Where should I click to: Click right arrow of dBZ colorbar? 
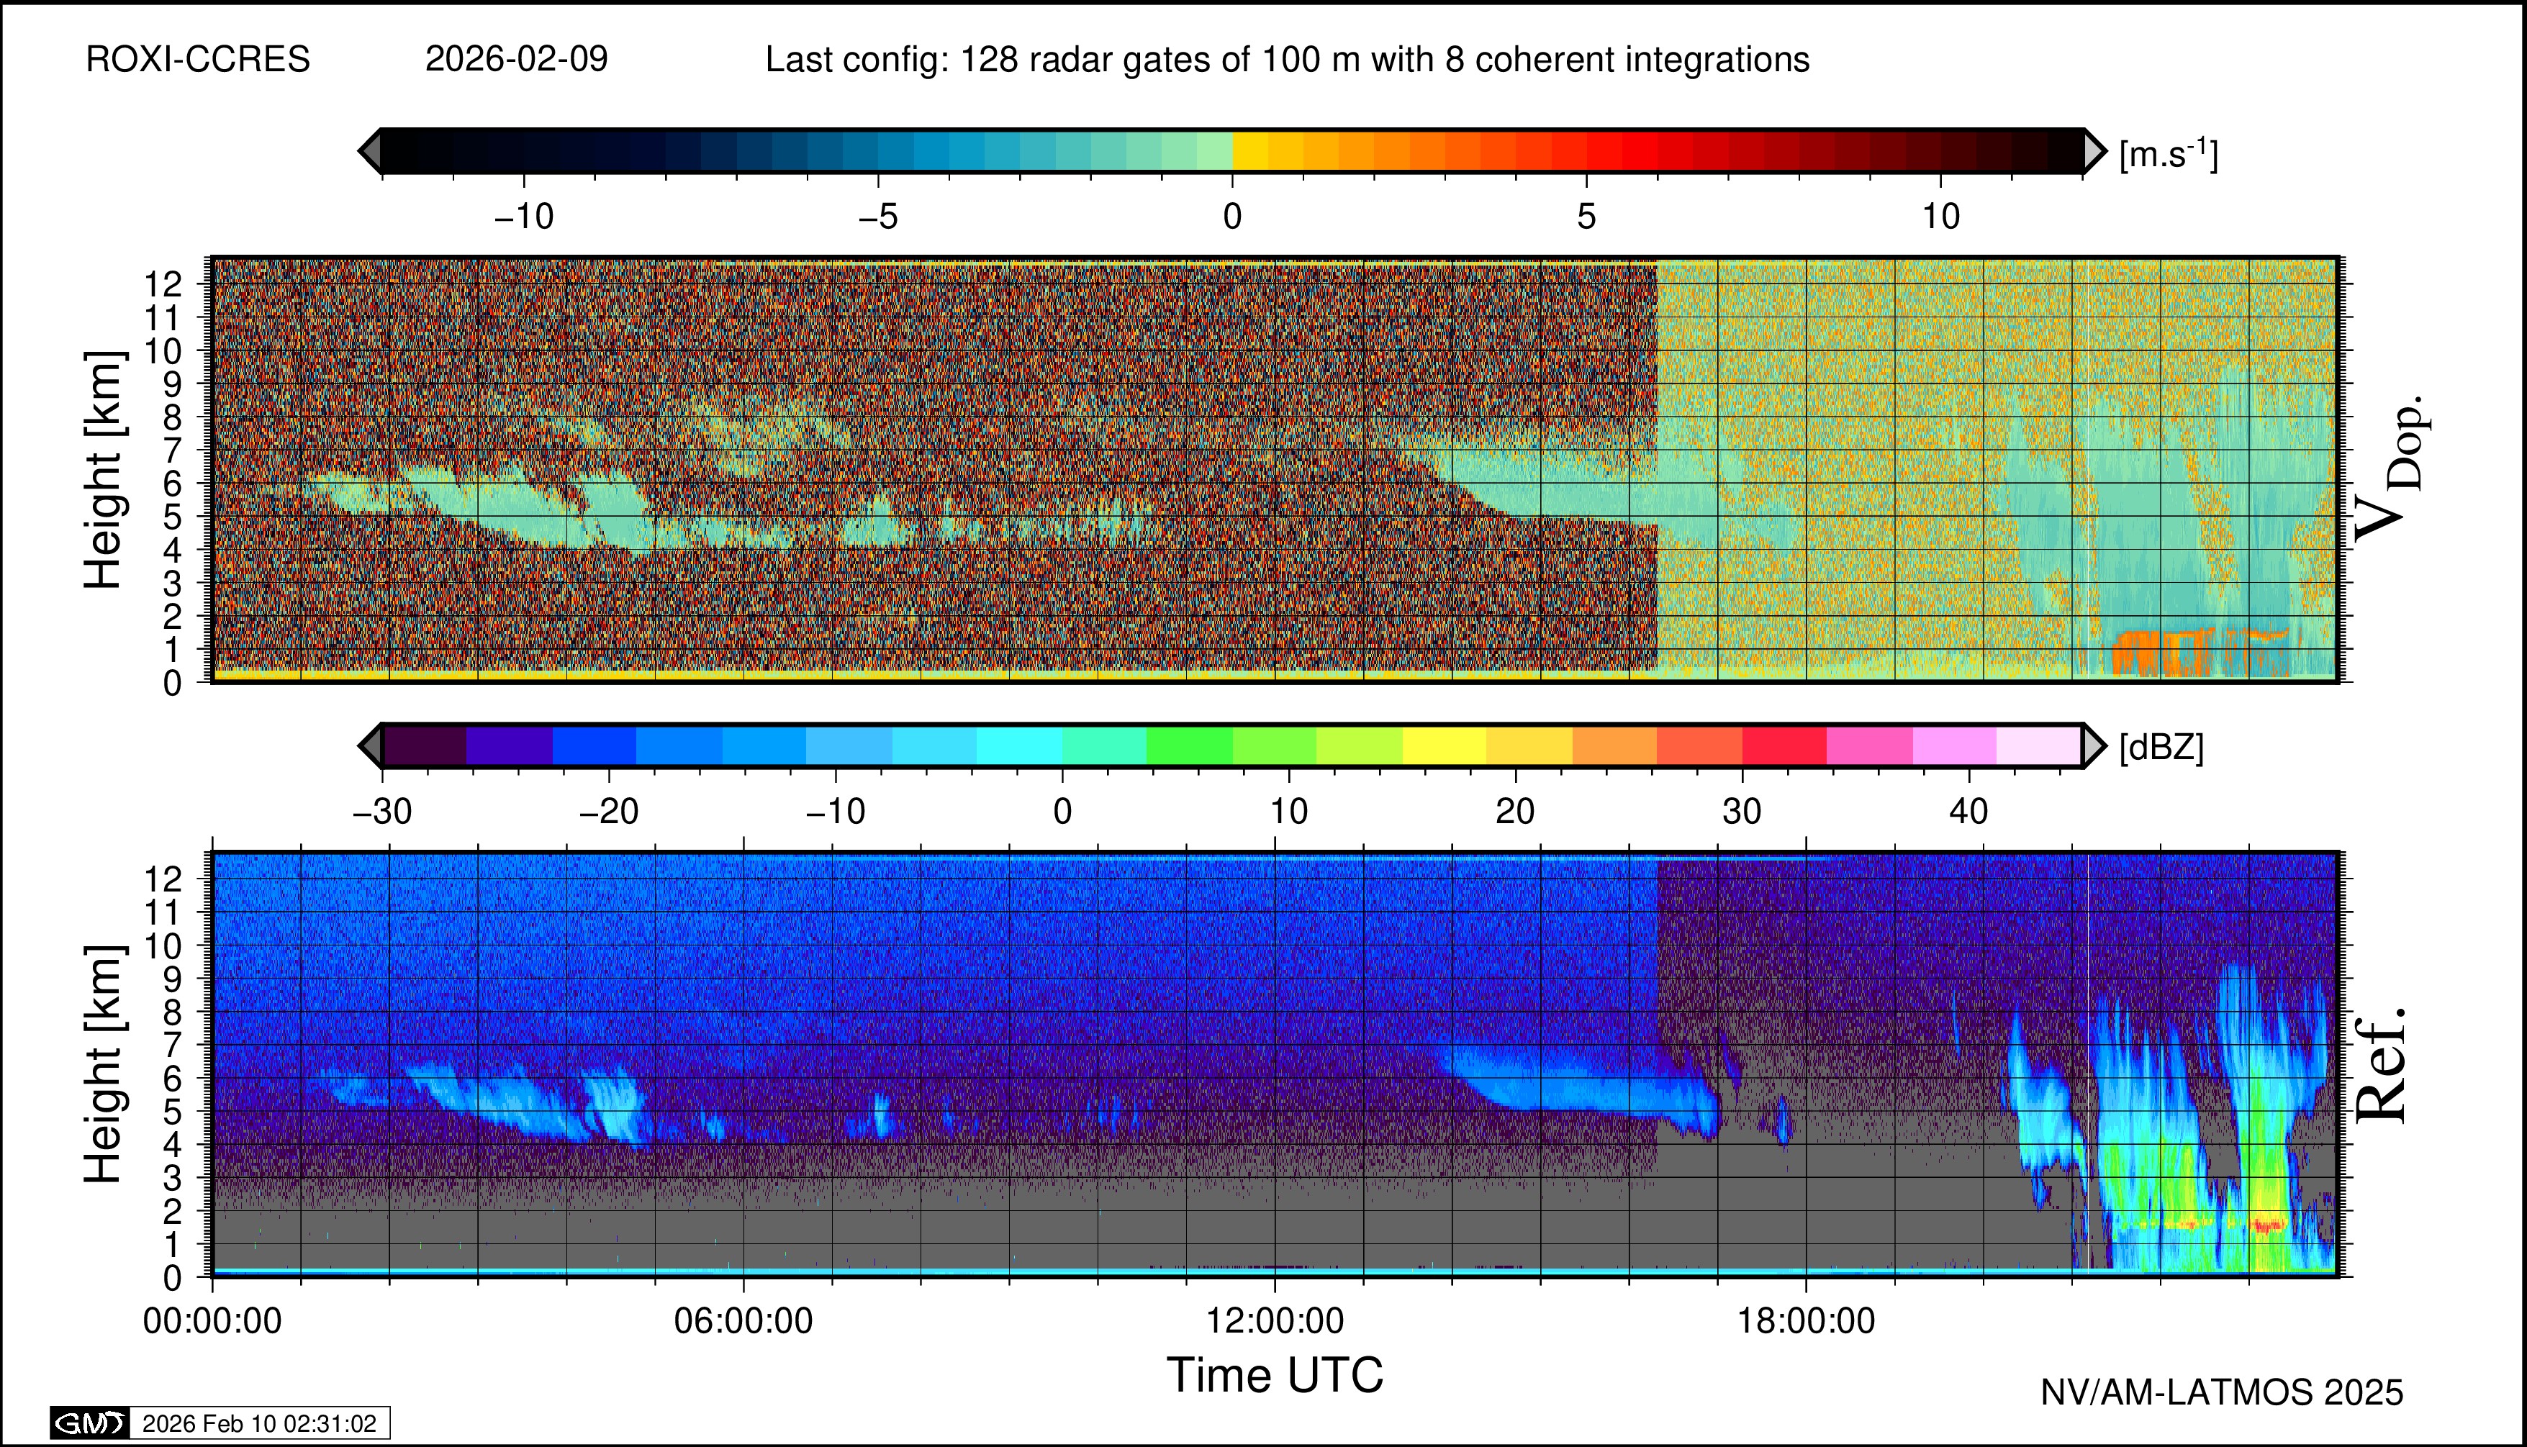pos(2094,745)
